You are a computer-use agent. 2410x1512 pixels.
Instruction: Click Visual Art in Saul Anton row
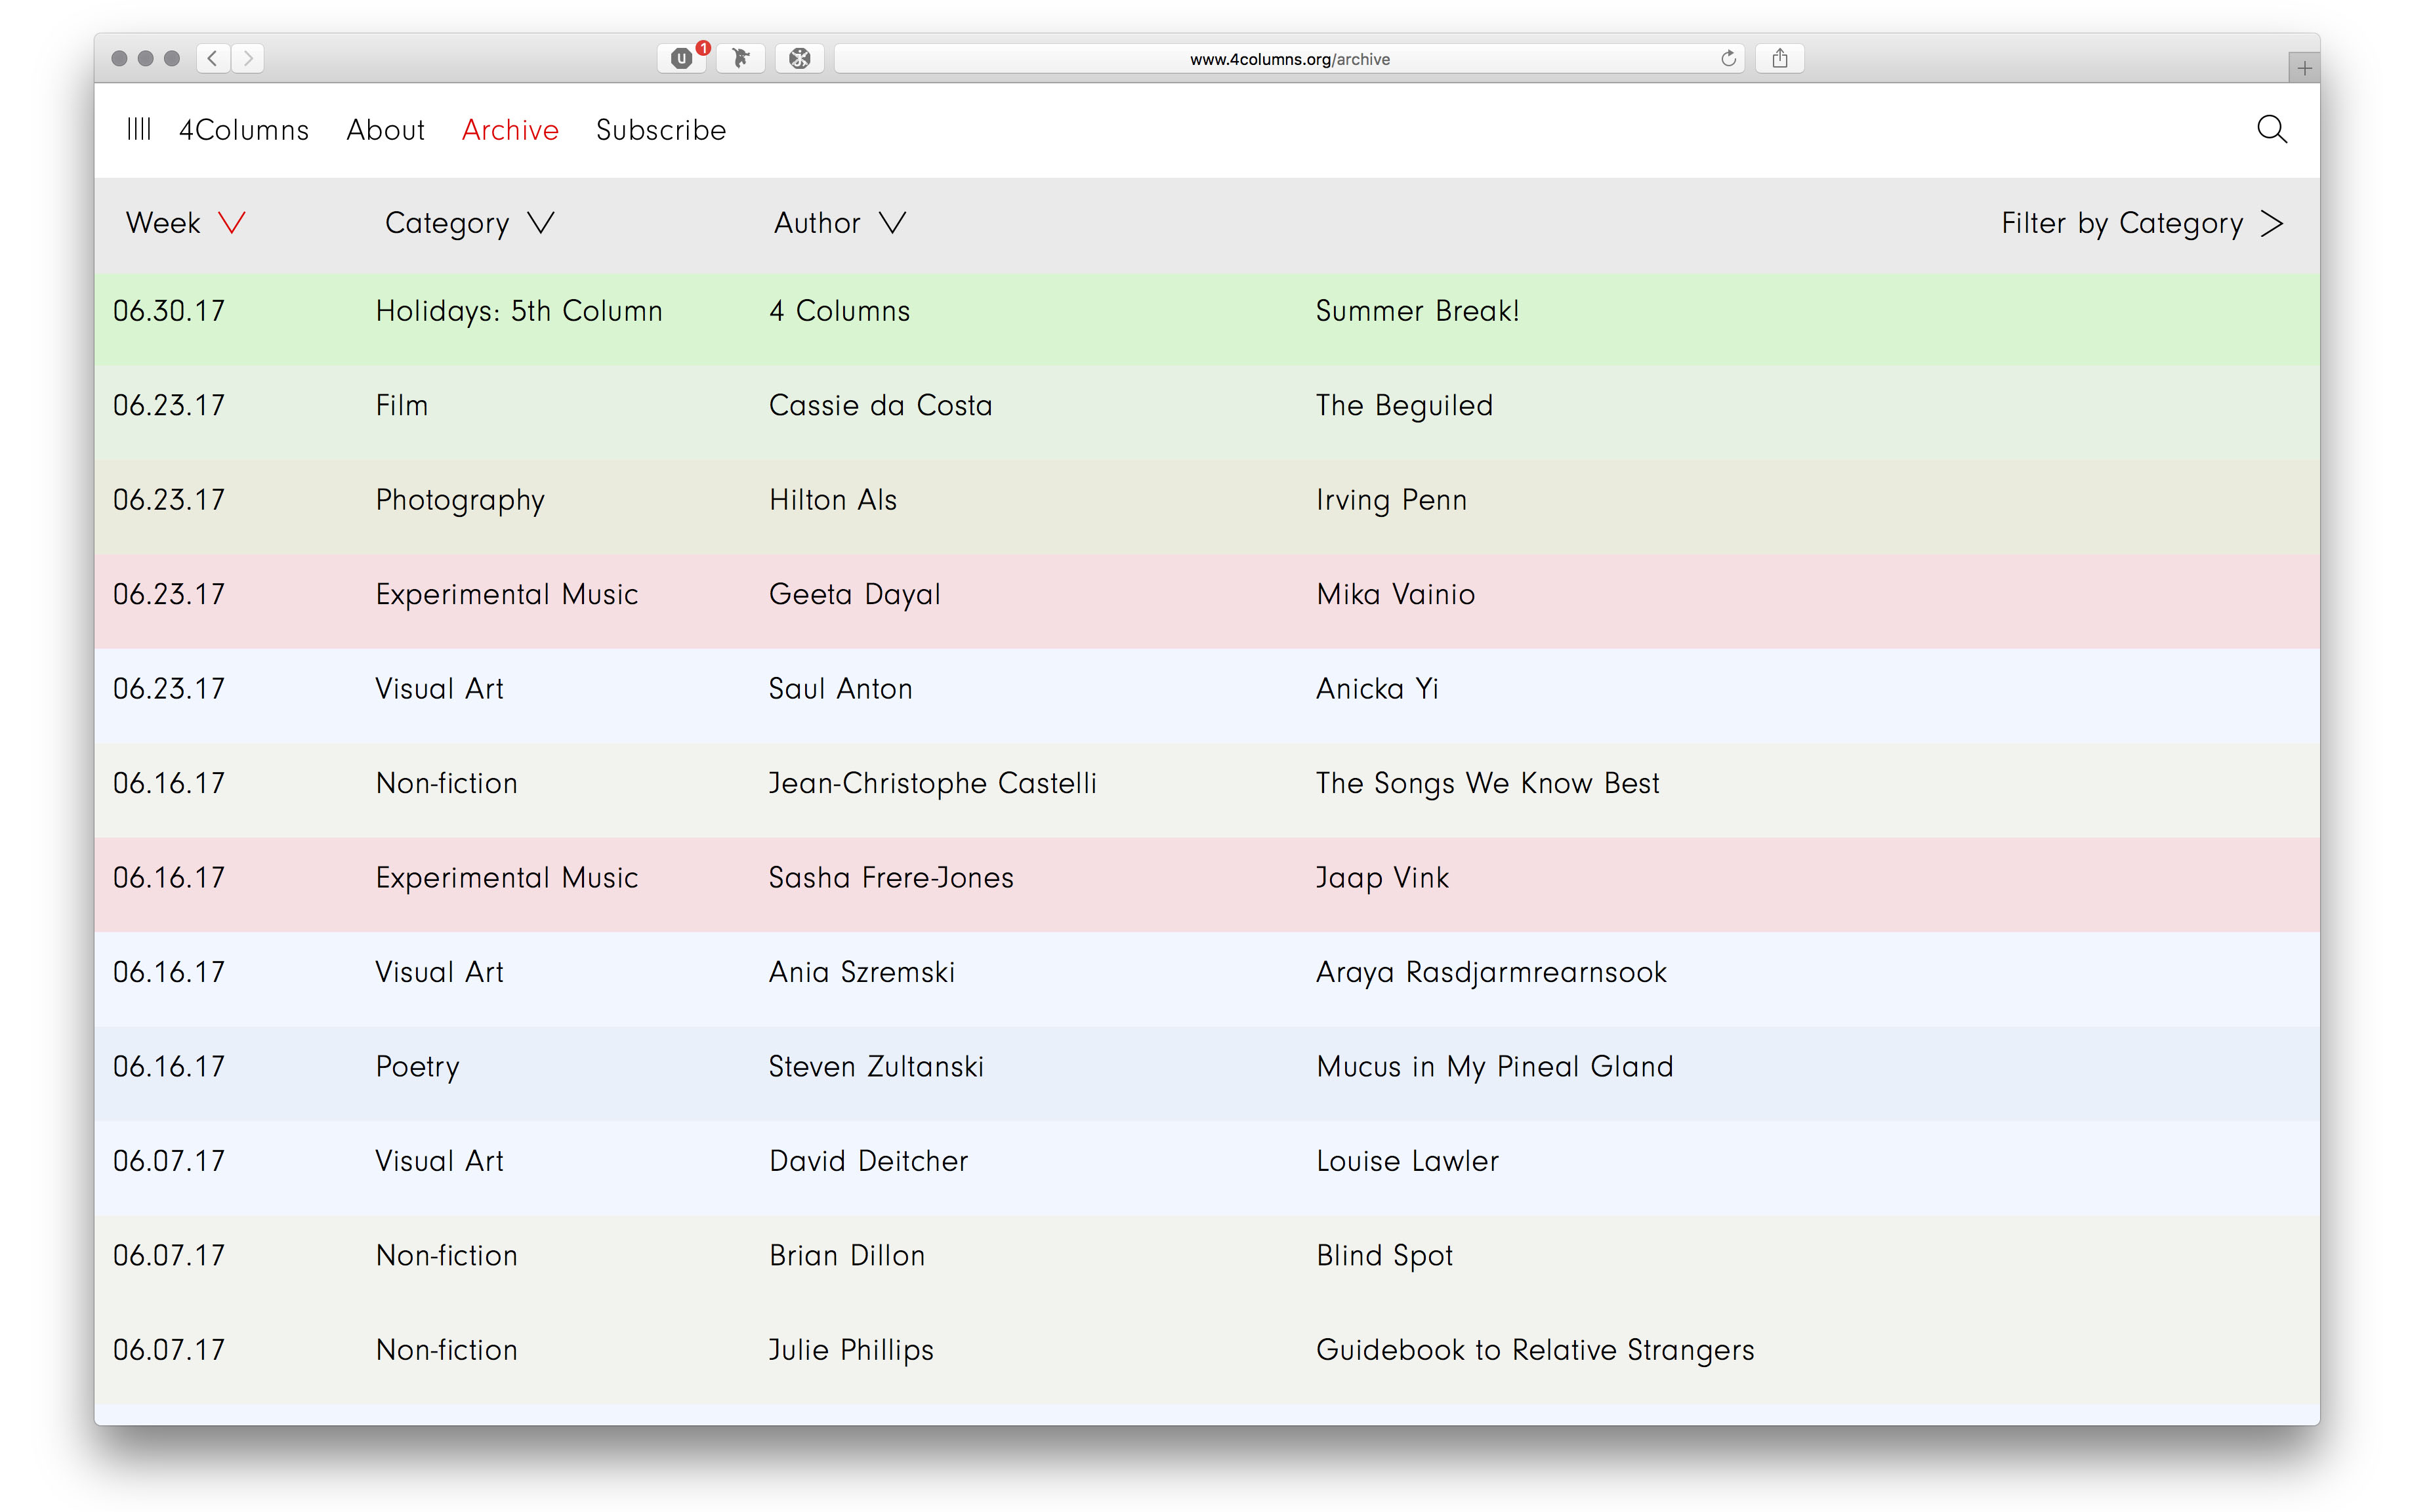click(439, 689)
